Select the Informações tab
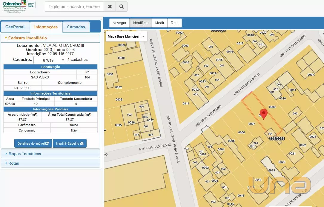The width and height of the screenshot is (324, 207). click(46, 27)
